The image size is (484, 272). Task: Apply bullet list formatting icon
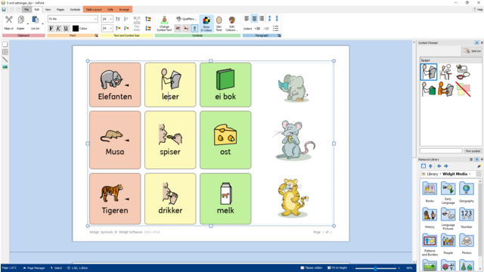tap(275, 29)
